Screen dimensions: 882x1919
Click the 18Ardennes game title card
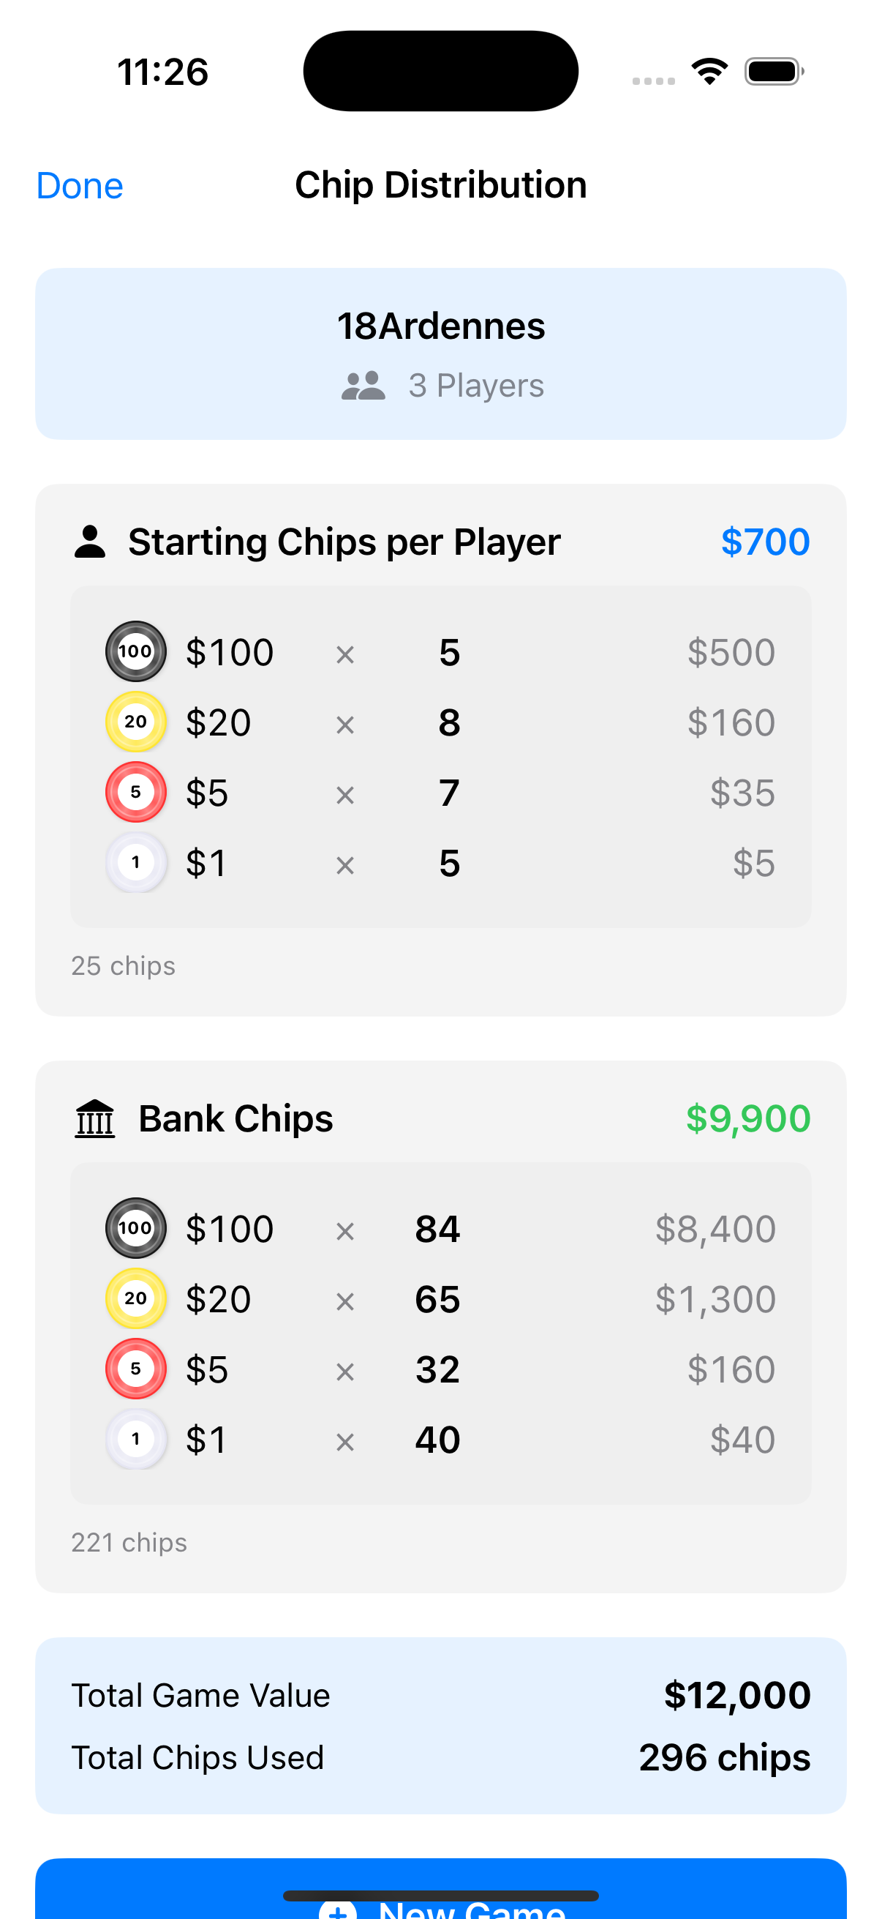pyautogui.click(x=440, y=353)
